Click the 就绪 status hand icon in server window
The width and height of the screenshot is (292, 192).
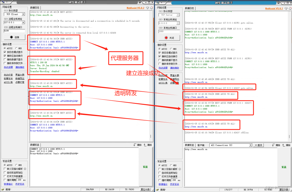point(158,190)
